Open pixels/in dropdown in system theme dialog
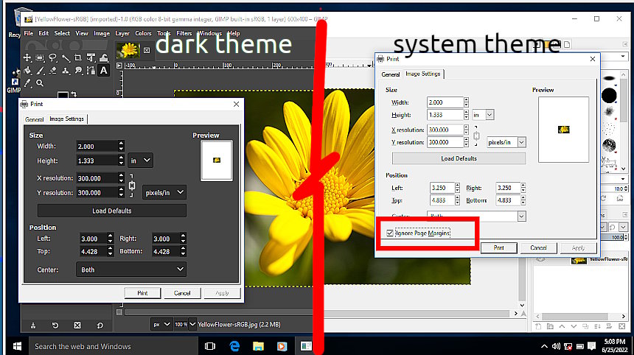634x355 pixels. (506, 142)
